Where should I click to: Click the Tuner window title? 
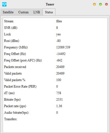(x=50, y=4)
